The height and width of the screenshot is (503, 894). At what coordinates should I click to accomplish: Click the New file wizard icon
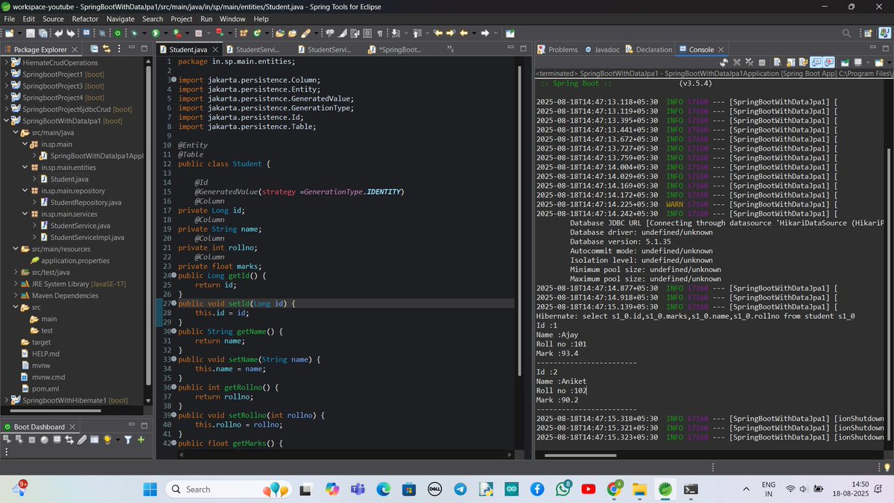pyautogui.click(x=9, y=33)
